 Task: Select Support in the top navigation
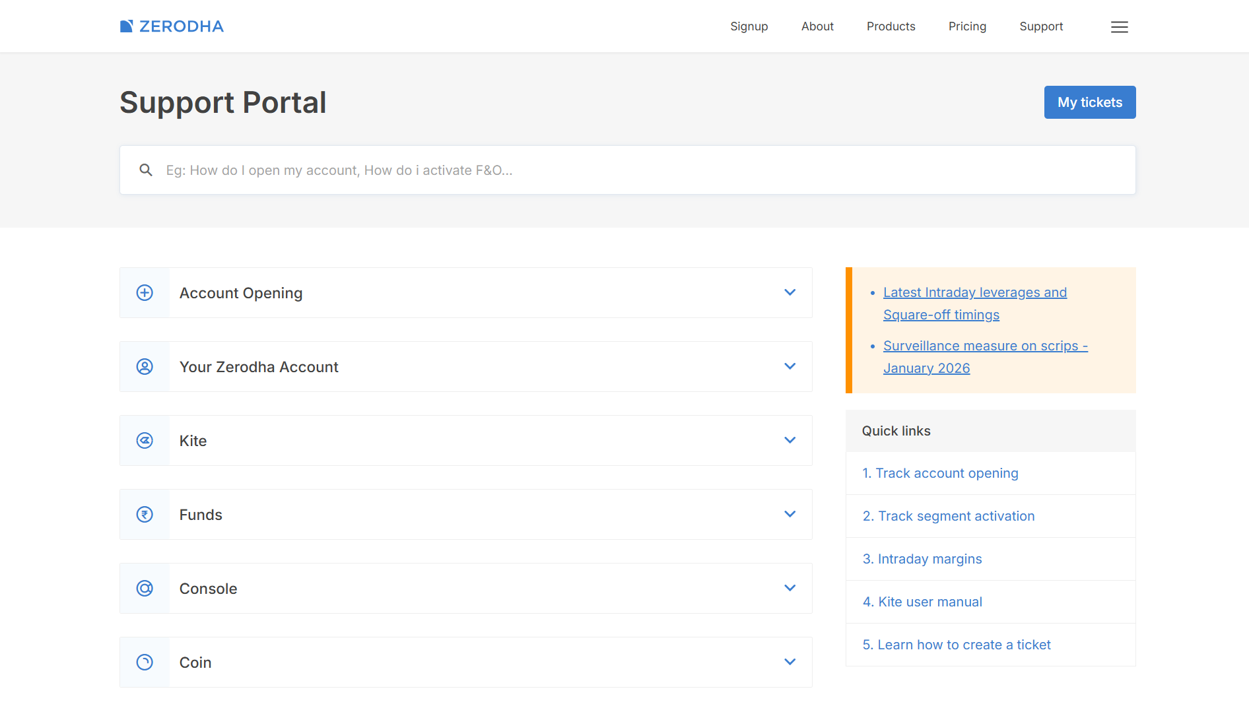(1041, 26)
